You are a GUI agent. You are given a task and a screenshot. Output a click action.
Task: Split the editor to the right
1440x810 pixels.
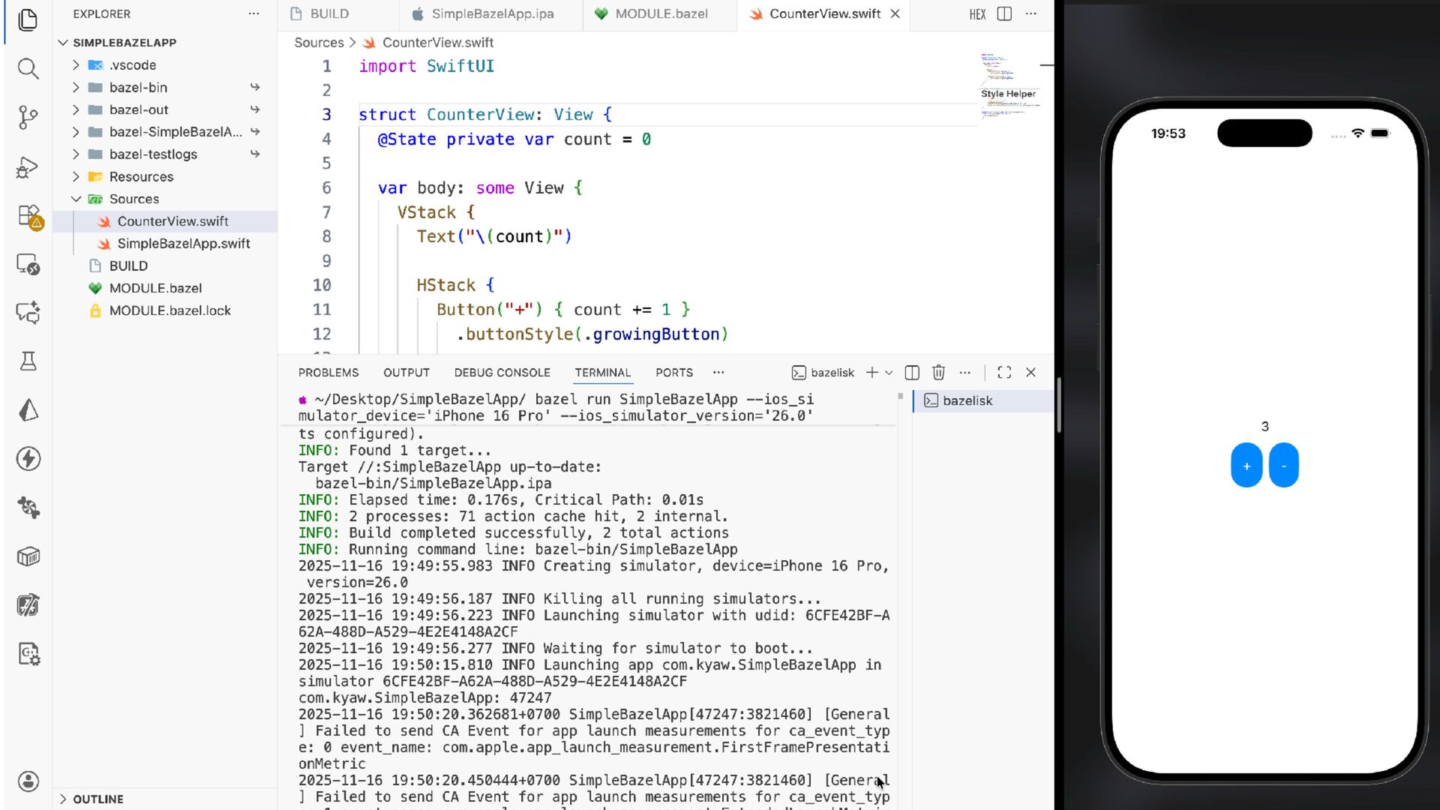(1004, 14)
